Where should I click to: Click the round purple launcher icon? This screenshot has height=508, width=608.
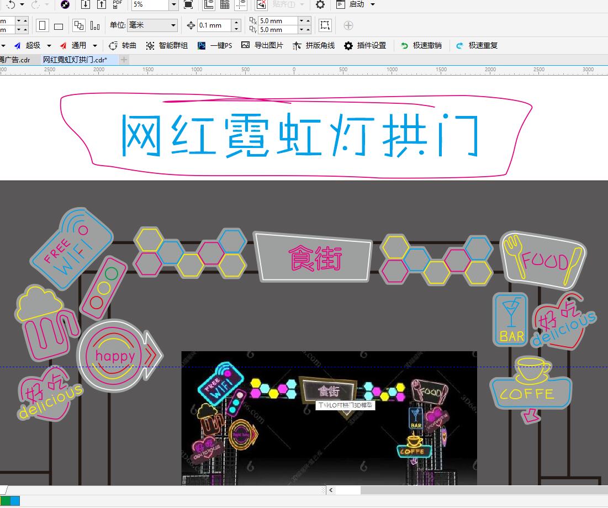[65, 4]
